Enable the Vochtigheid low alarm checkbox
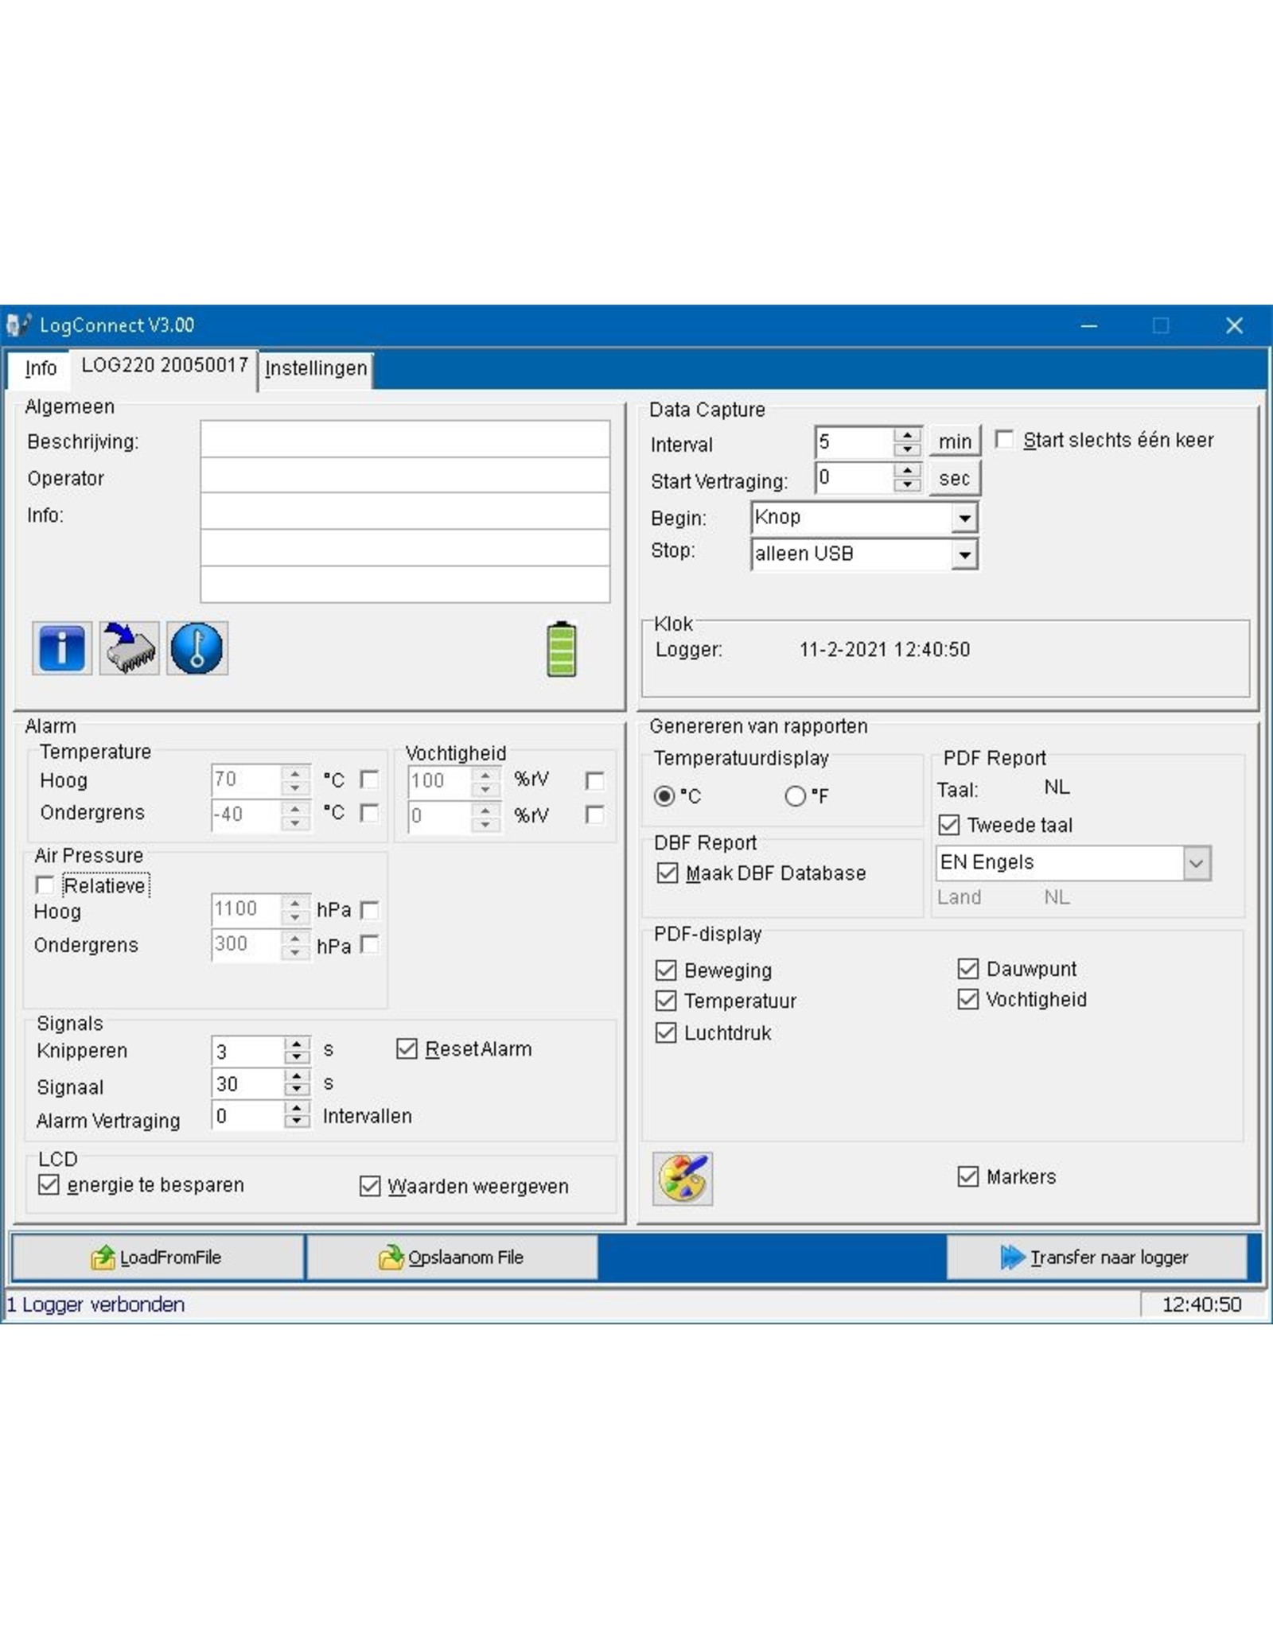1273x1629 pixels. click(594, 814)
